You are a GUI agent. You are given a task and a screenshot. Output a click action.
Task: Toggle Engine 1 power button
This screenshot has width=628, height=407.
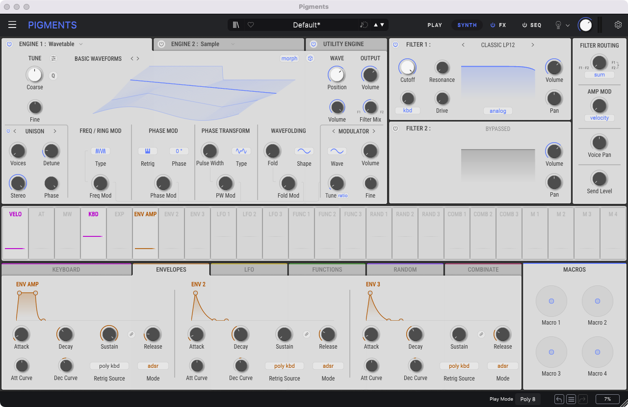(x=9, y=44)
